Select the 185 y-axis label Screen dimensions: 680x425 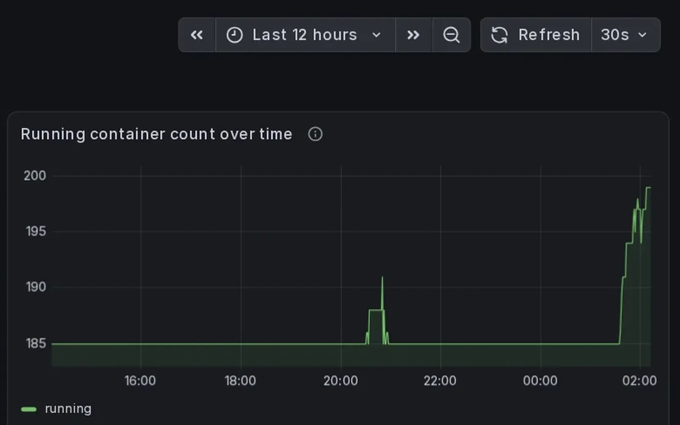pos(36,343)
